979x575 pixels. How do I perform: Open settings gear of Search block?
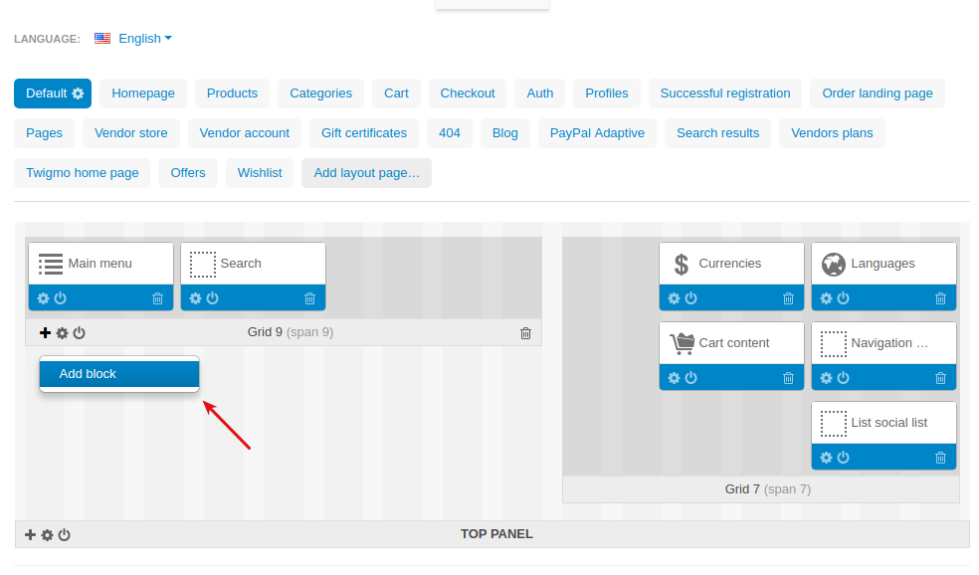point(195,298)
